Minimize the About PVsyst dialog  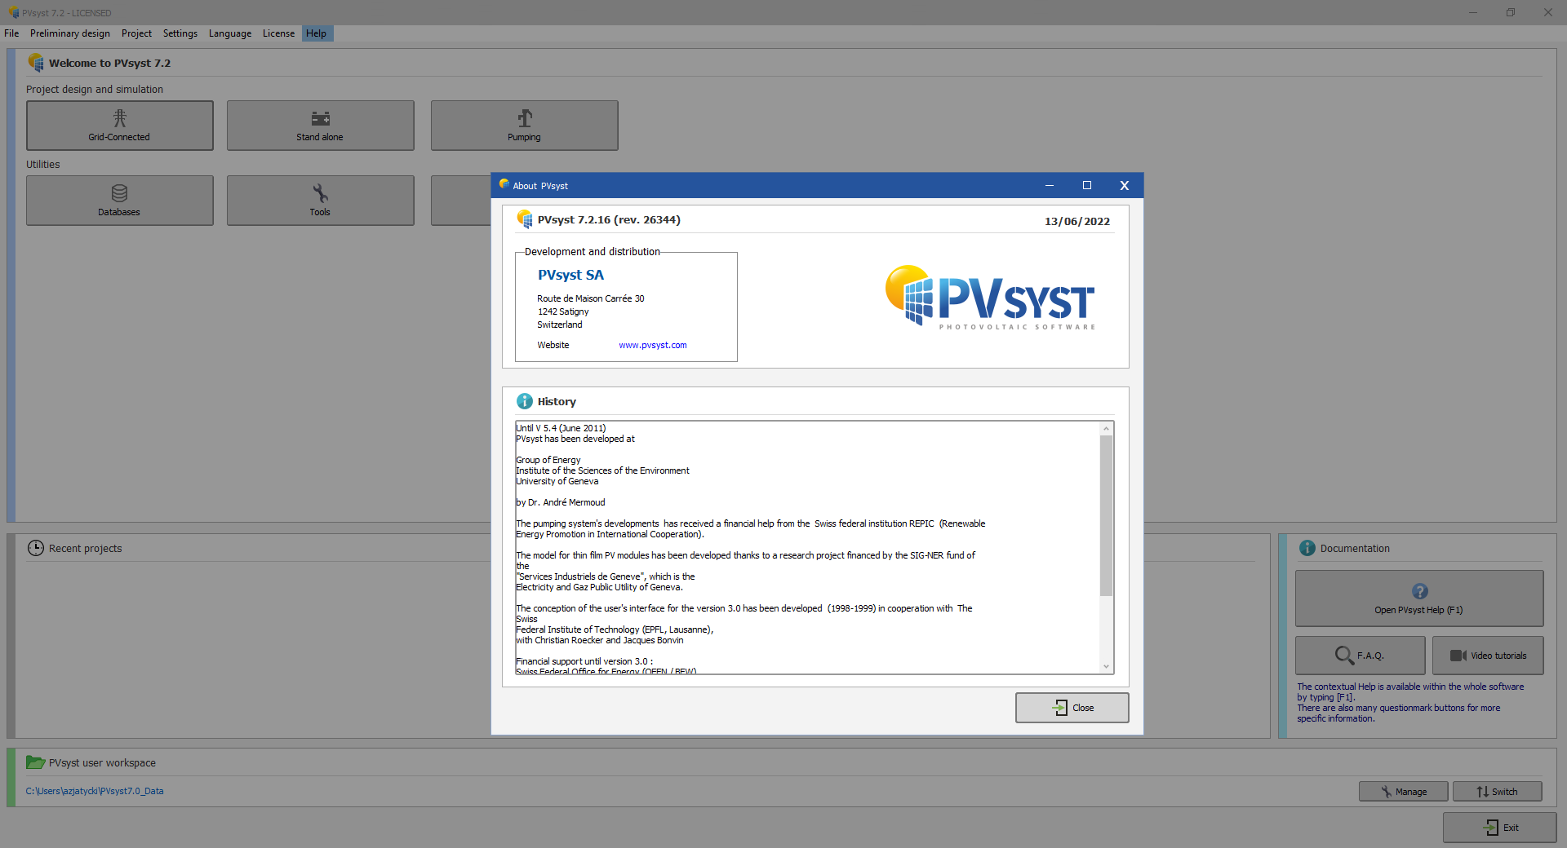(x=1050, y=185)
